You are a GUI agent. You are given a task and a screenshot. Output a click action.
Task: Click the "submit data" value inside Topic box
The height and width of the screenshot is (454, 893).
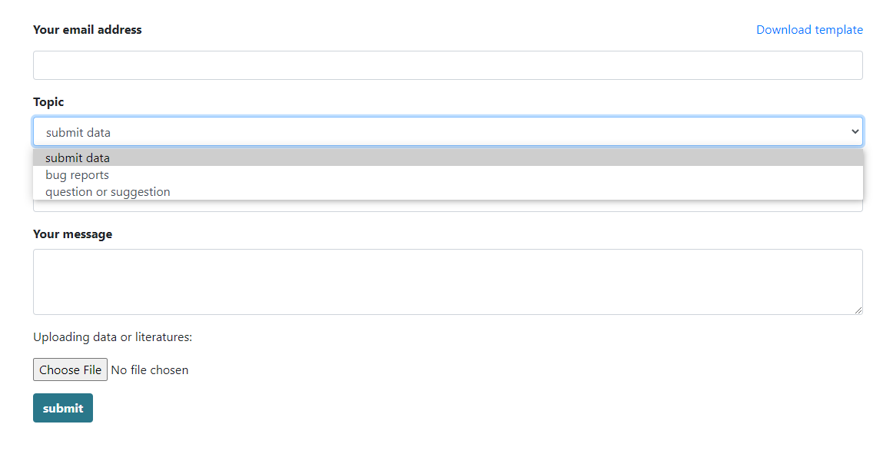tap(78, 132)
